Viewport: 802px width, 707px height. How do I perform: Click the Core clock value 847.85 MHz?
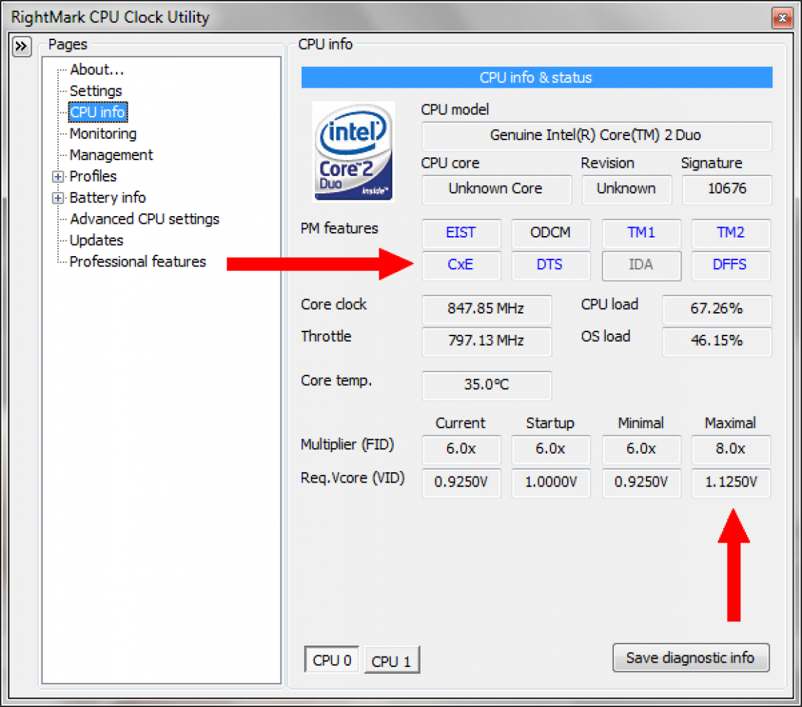click(486, 309)
